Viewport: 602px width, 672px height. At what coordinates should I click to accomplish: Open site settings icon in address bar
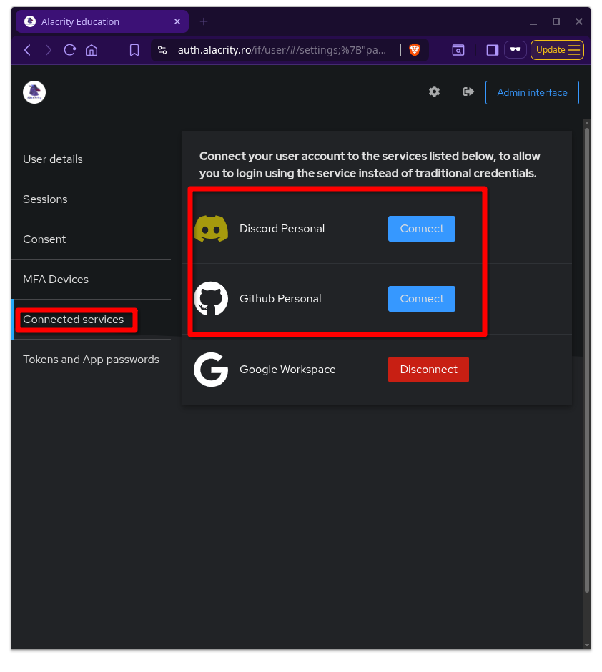[x=162, y=50]
